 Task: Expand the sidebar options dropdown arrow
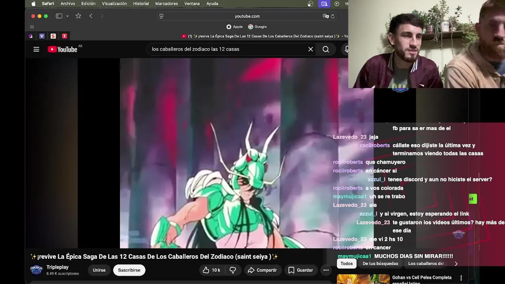67,16
